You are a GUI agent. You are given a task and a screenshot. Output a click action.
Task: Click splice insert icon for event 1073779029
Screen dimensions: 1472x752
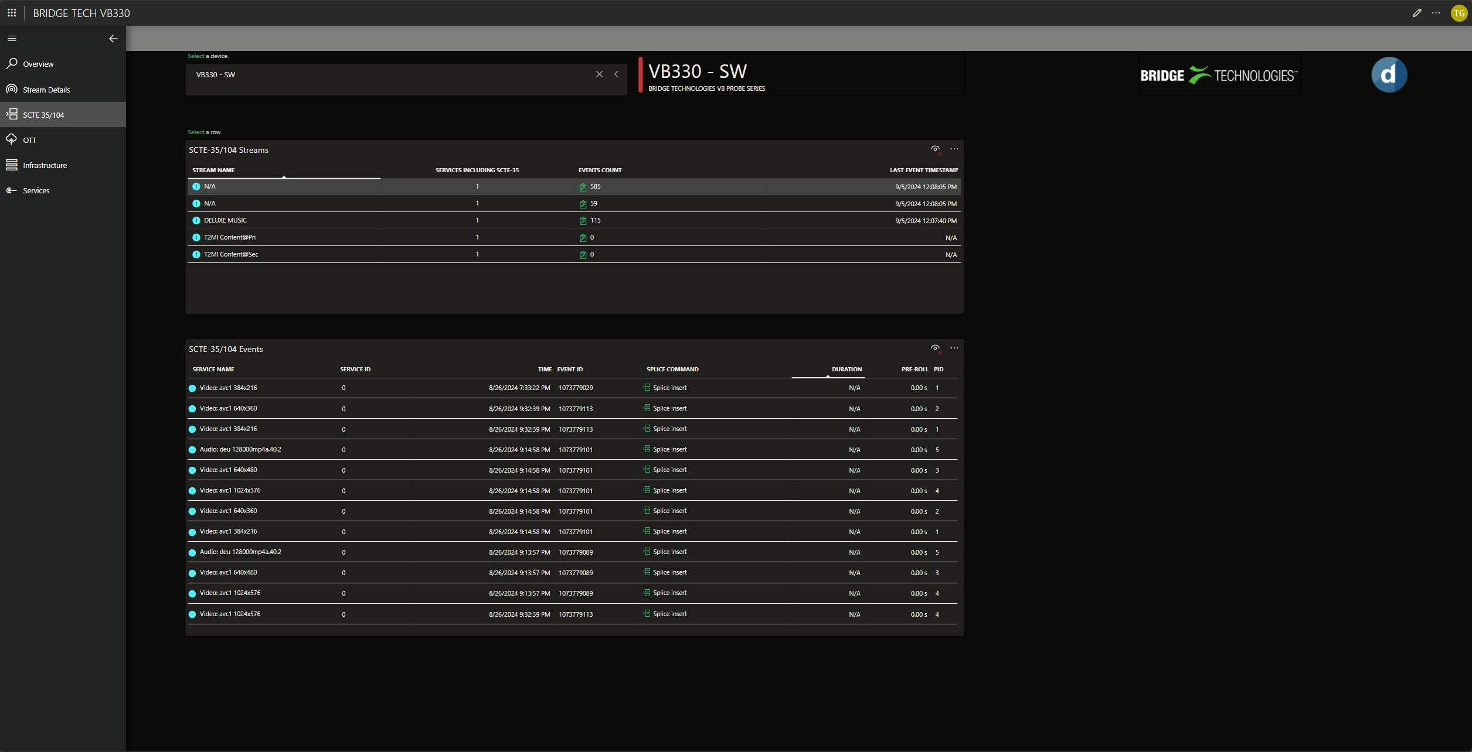[647, 388]
